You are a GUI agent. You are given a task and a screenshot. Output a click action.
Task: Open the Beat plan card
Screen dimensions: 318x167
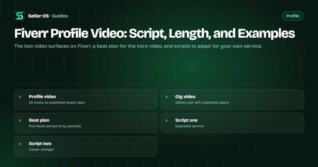tap(86, 123)
